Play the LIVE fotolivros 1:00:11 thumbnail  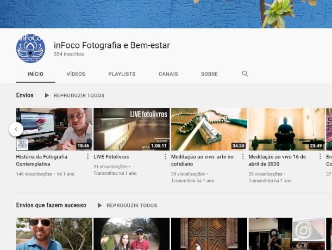click(x=131, y=129)
